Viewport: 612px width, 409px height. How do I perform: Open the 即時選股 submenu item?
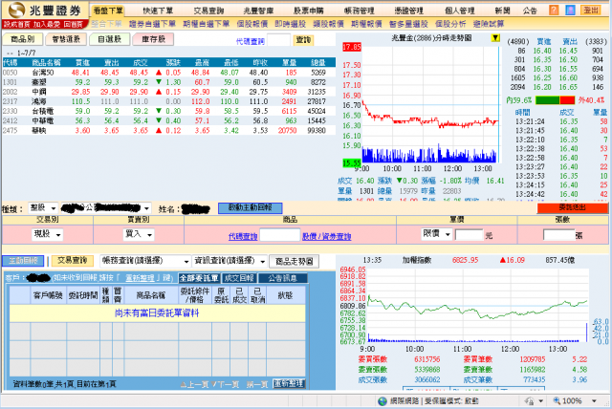pos(291,24)
